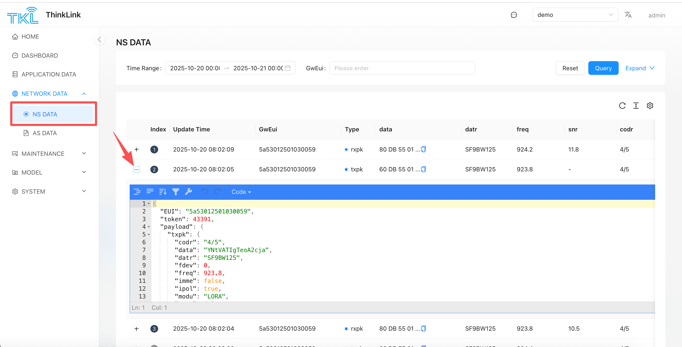Click the JSON editor sort icon
The image size is (682, 347).
(x=163, y=192)
